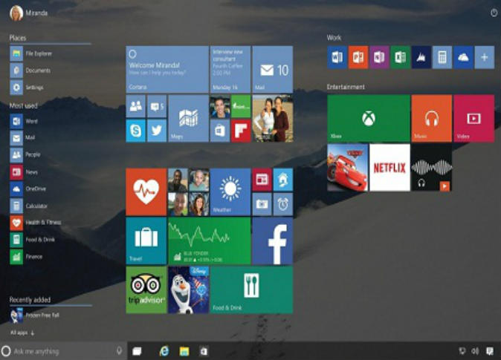Launch OneDrive from Most used list
Screen dimensions: 501x360
click(x=28, y=189)
